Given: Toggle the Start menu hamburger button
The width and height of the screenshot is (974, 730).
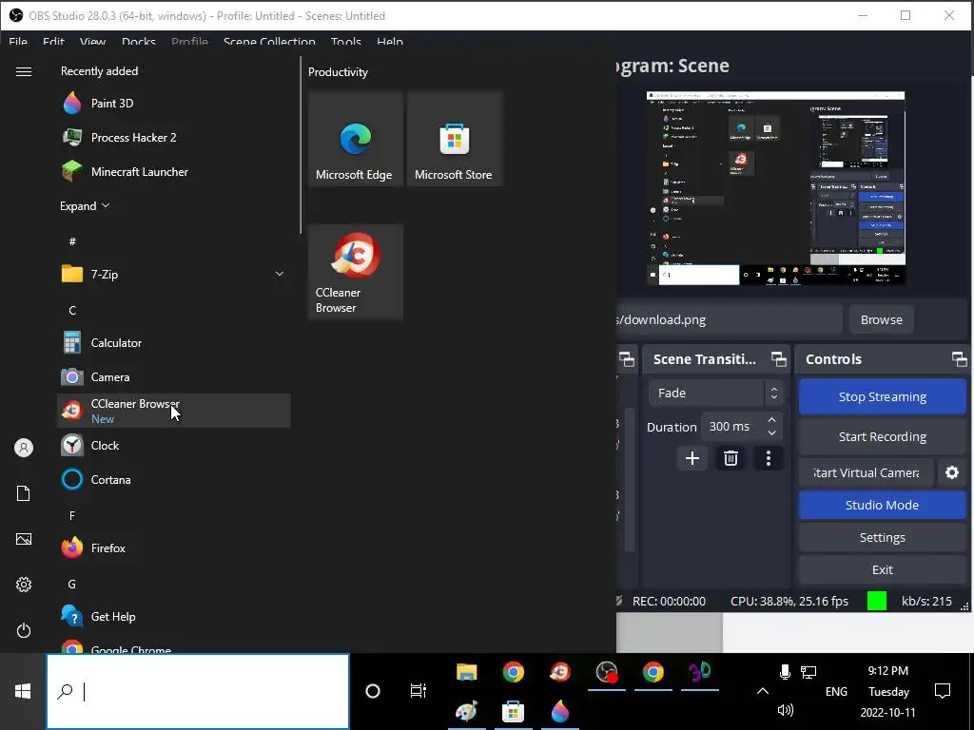Looking at the screenshot, I should 24,72.
